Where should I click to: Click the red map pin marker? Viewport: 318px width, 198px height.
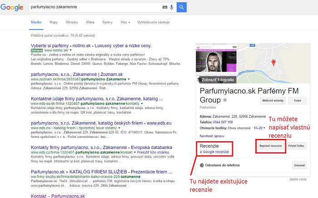[x=273, y=63]
